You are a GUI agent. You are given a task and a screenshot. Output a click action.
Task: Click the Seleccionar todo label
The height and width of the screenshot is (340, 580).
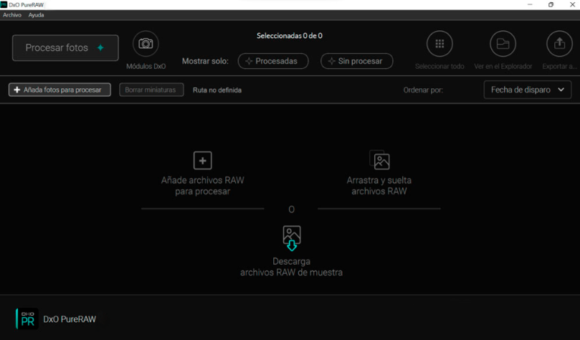point(439,67)
